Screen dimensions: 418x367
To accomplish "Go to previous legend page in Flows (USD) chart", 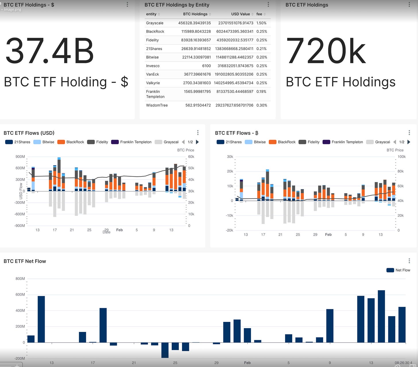I will 183,142.
